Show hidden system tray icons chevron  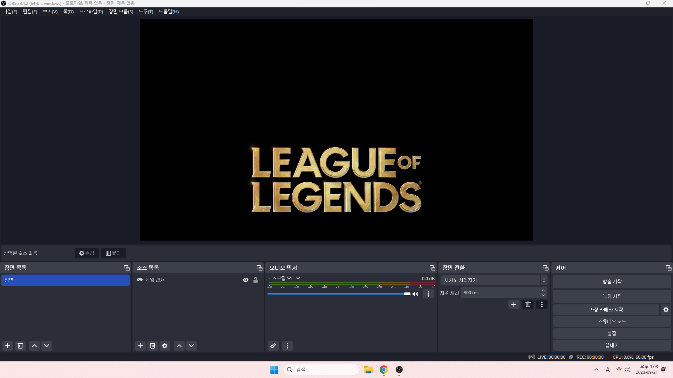point(597,370)
